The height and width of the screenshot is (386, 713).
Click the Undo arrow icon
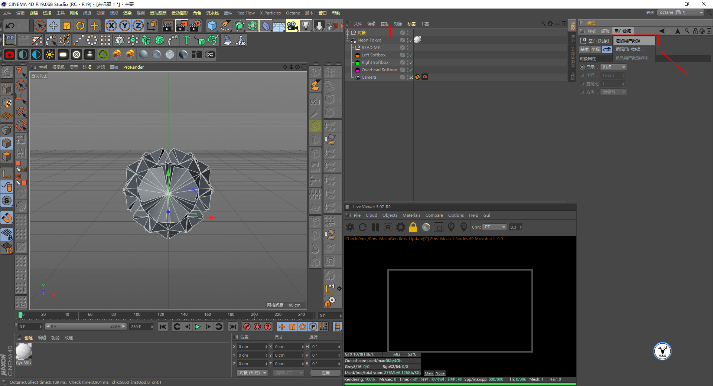coord(10,26)
